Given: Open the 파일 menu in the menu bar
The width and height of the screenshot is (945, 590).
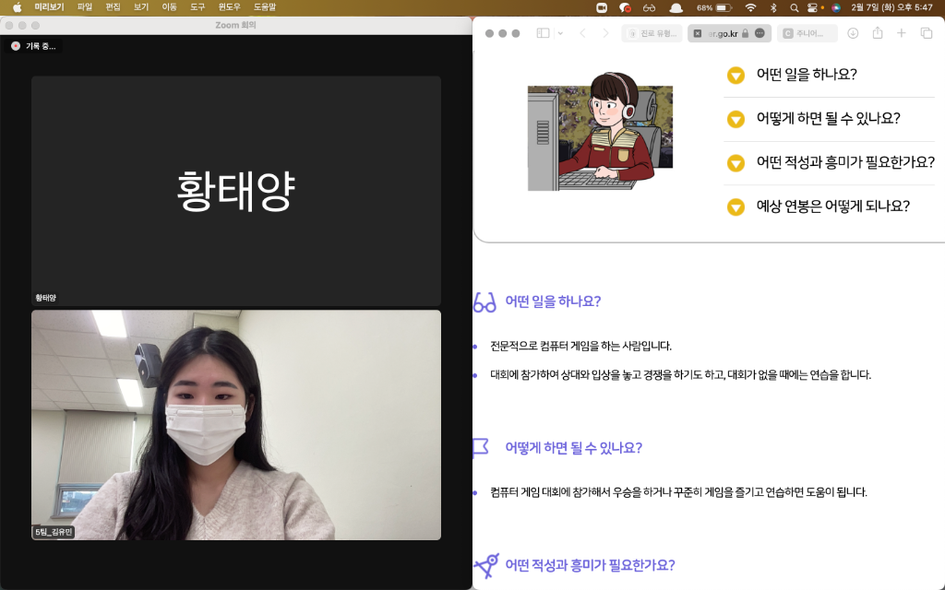Looking at the screenshot, I should [x=85, y=6].
